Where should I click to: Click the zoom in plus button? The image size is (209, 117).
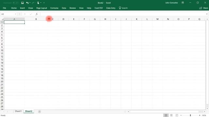pyautogui.click(x=200, y=115)
